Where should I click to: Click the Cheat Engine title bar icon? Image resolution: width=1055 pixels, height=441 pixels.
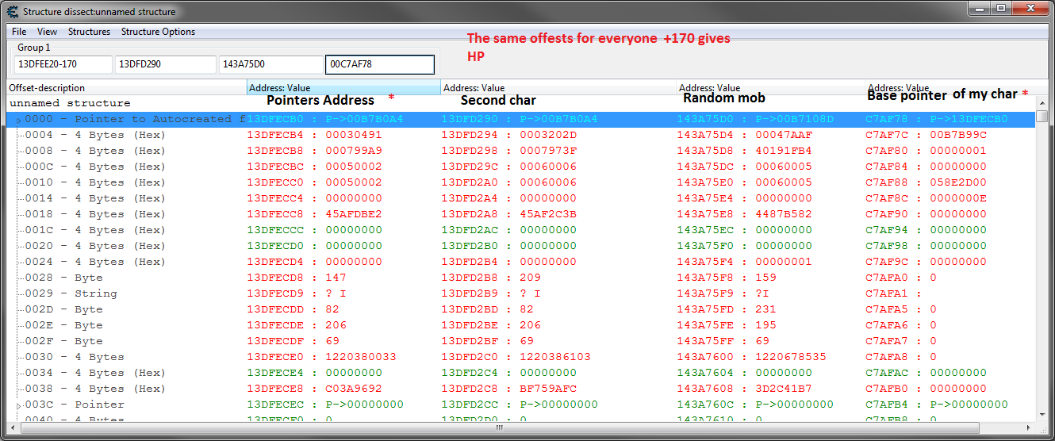(12, 11)
